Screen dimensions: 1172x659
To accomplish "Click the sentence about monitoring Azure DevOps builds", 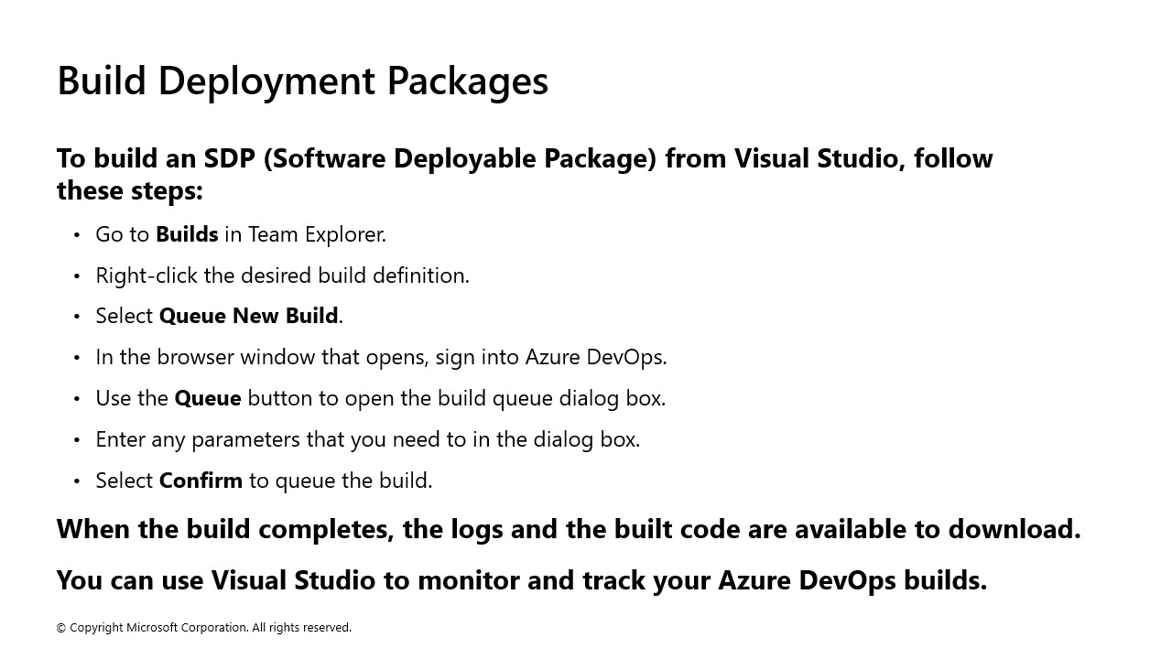I will tap(522, 579).
